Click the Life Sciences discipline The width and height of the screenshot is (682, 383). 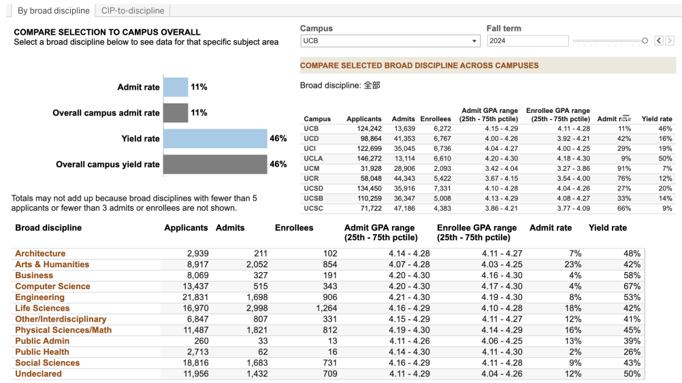point(42,308)
